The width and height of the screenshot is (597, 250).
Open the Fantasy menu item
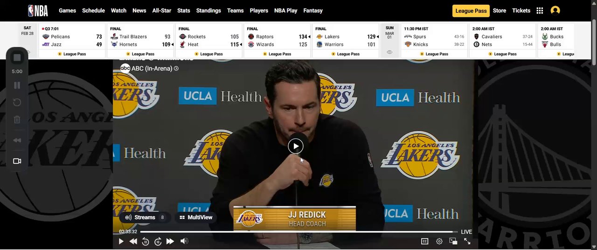(313, 11)
